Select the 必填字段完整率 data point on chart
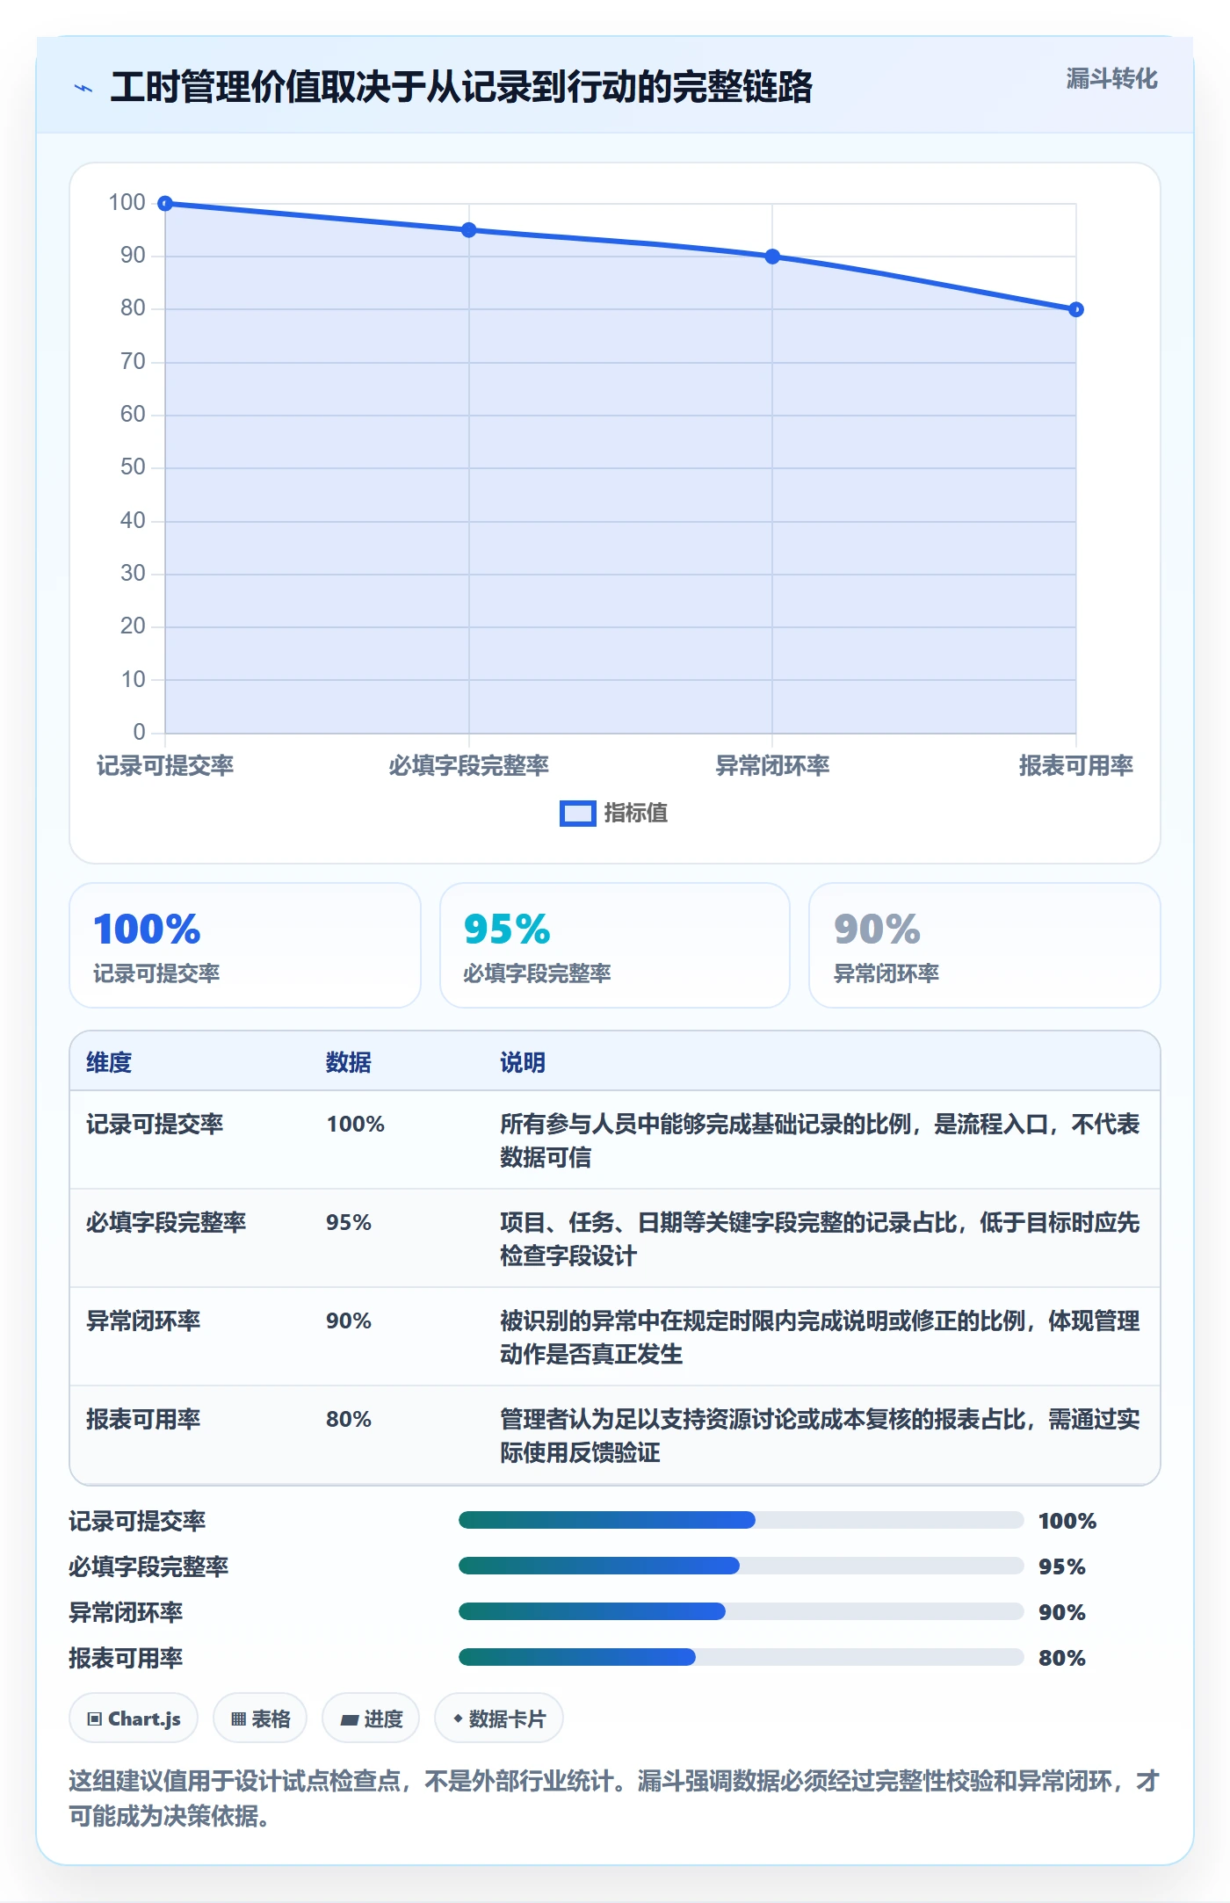Image resolution: width=1230 pixels, height=1903 pixels. tap(469, 230)
